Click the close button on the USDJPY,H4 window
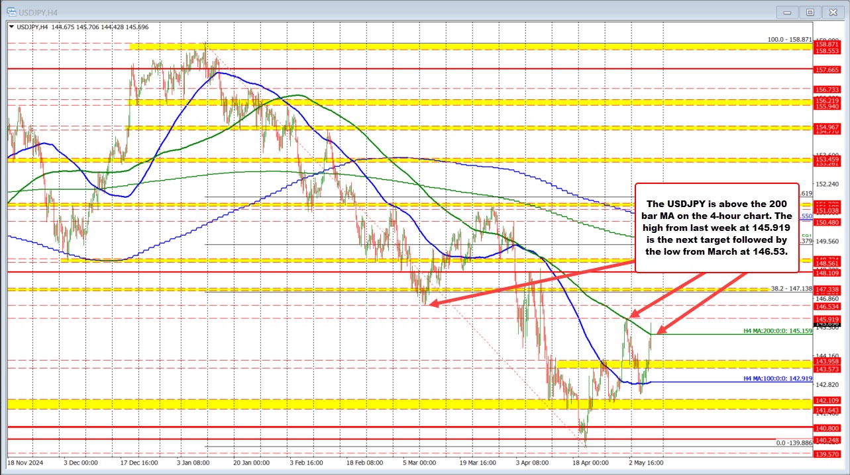The width and height of the screenshot is (850, 475). click(833, 11)
